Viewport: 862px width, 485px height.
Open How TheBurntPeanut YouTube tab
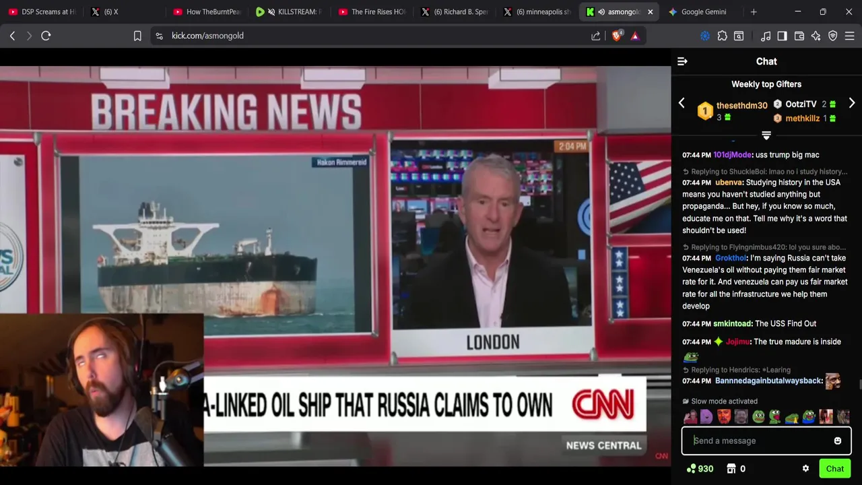(206, 11)
